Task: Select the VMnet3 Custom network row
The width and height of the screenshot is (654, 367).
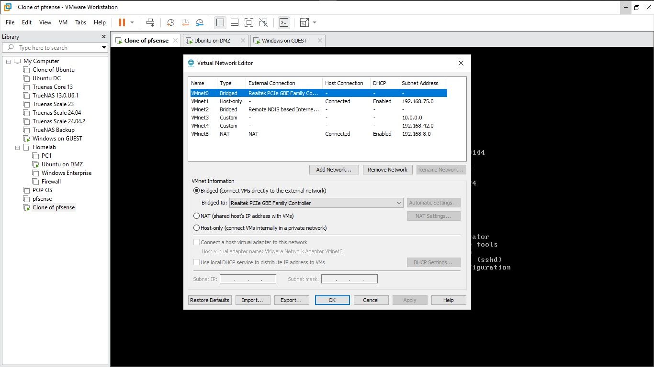Action: (318, 118)
